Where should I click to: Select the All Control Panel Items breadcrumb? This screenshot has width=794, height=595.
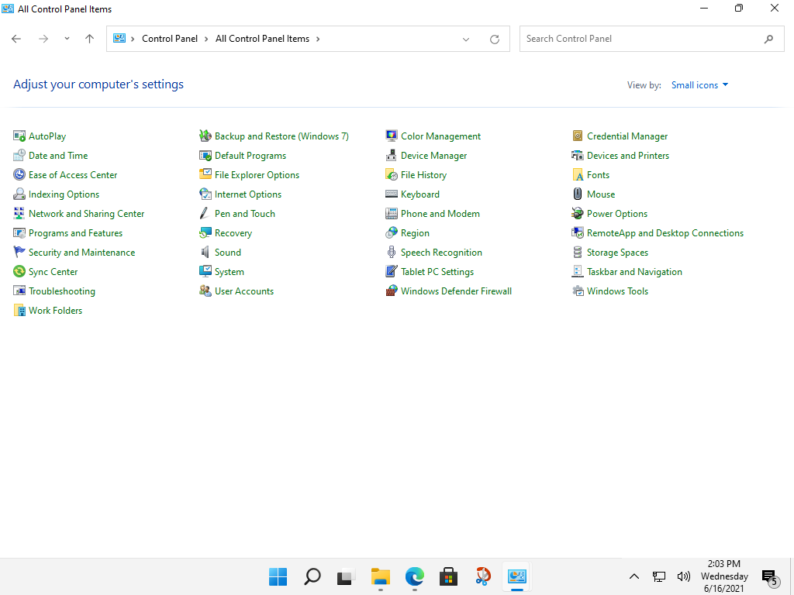click(x=262, y=39)
